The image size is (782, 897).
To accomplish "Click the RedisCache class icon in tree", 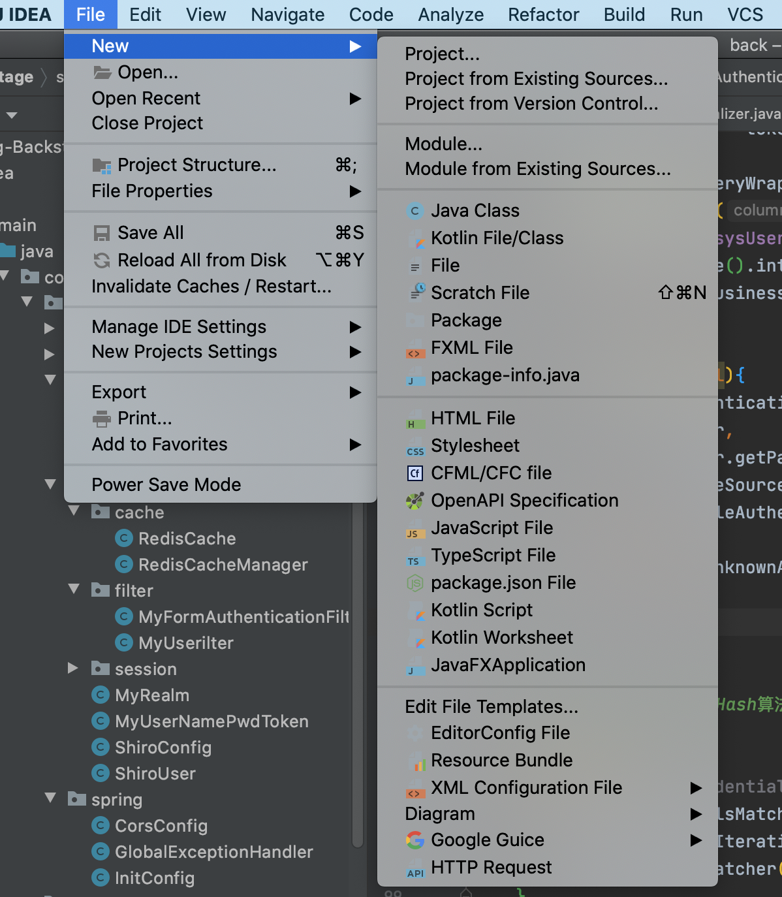I will tap(124, 539).
